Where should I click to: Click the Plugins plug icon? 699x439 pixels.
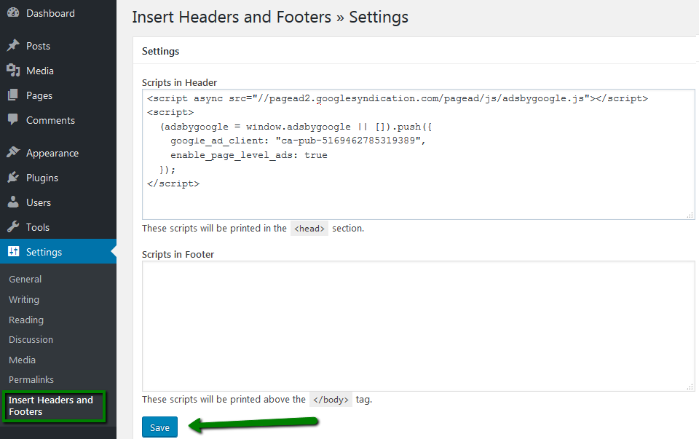click(x=13, y=178)
